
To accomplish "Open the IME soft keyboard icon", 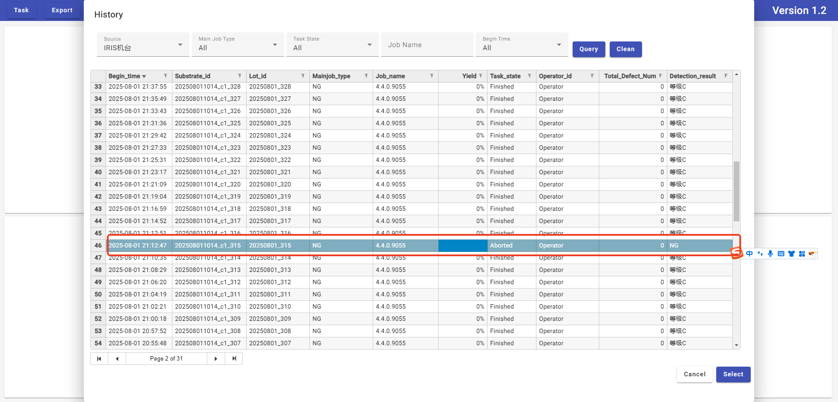I will tap(781, 254).
